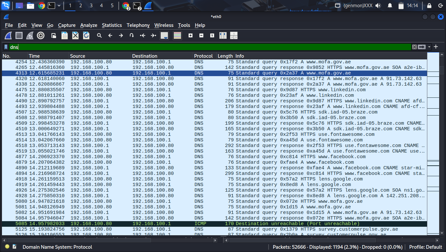Sort packets by the Source column
The width and height of the screenshot is (446, 252).
[100, 56]
